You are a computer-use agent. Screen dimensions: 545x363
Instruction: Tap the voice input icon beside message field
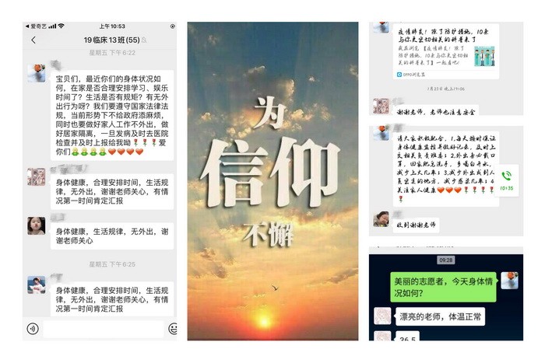[x=33, y=328]
